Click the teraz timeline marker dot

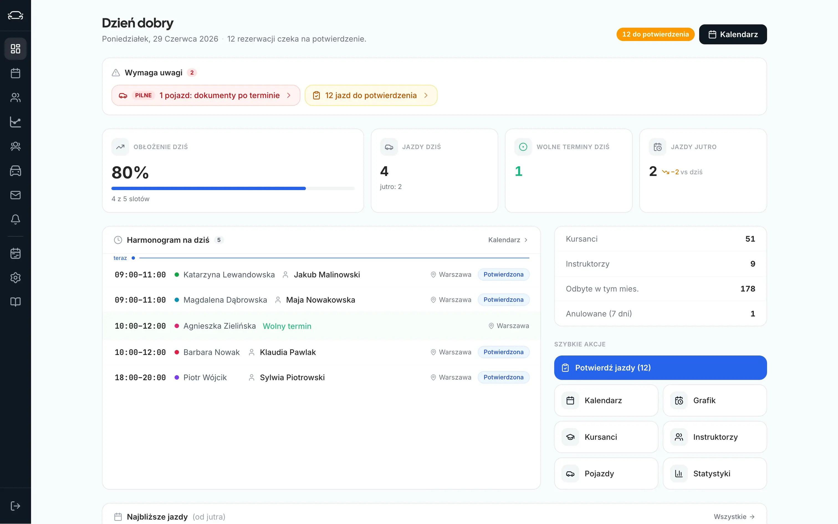pos(133,258)
